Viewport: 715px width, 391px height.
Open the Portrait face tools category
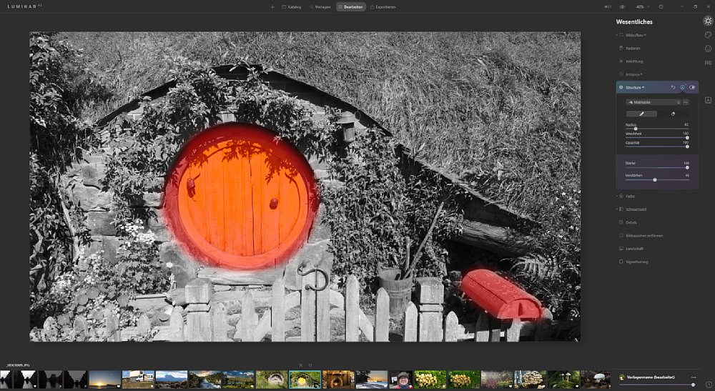pyautogui.click(x=708, y=49)
